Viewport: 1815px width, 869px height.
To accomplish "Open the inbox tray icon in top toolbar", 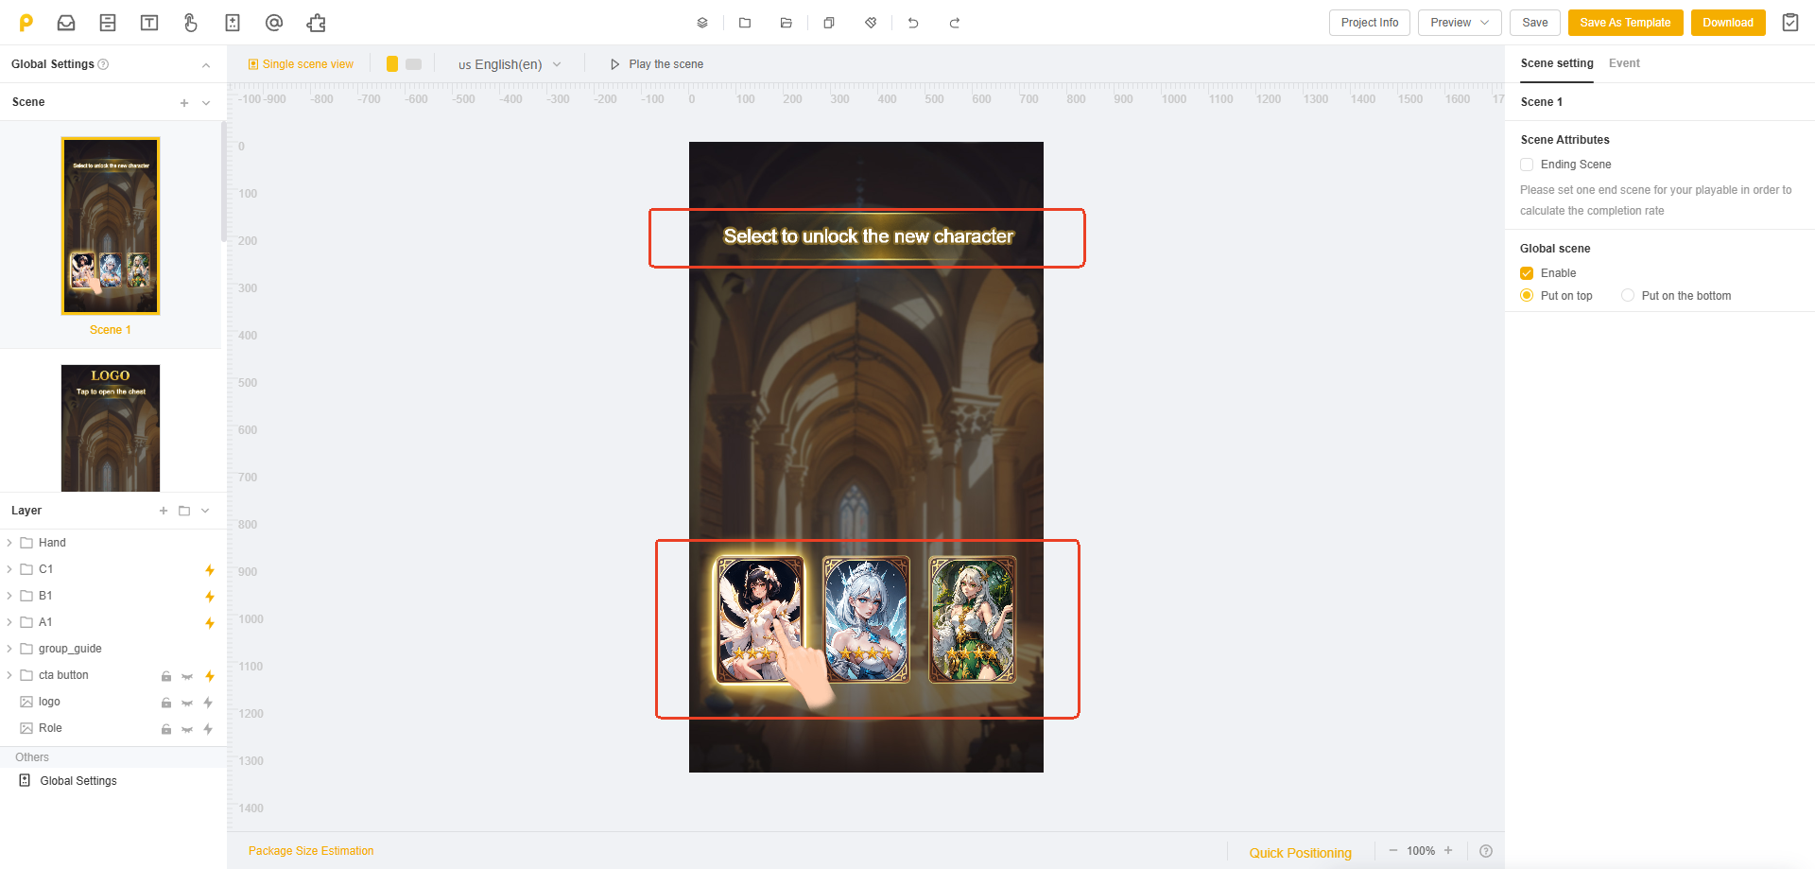I will click(66, 23).
